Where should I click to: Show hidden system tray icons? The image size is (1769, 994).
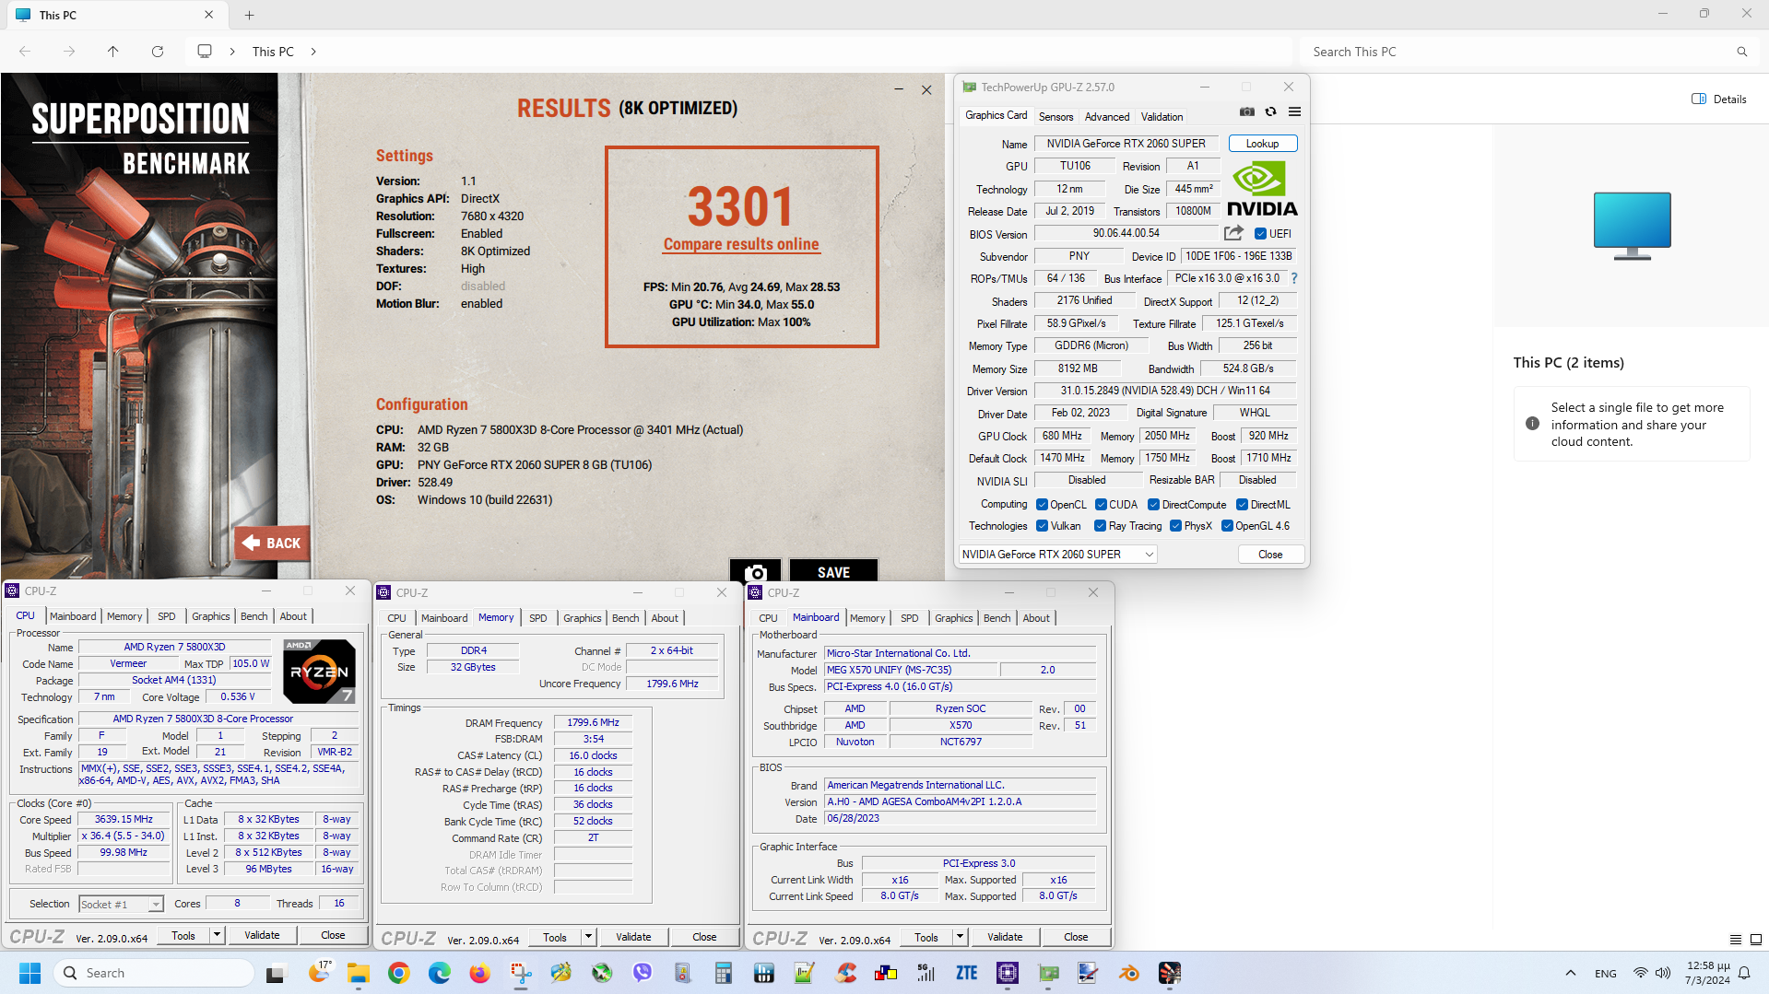1570,973
